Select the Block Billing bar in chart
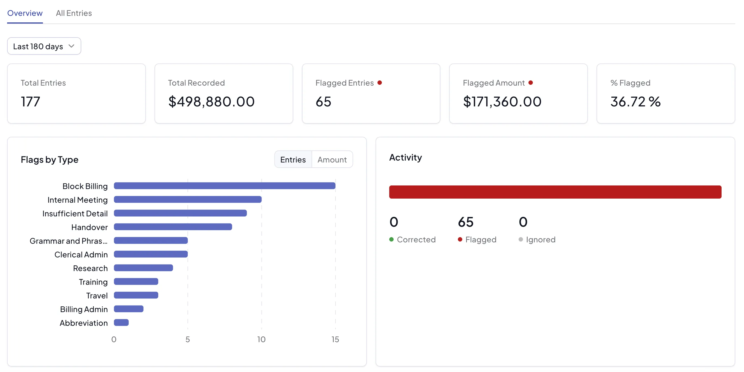 pos(225,186)
